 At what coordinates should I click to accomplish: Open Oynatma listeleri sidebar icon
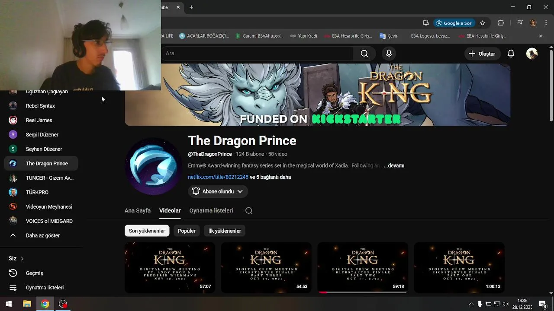pos(13,288)
